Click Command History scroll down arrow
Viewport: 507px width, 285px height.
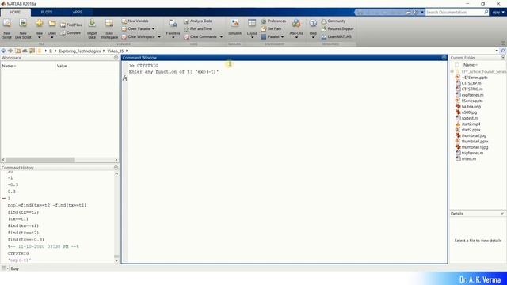(x=116, y=260)
